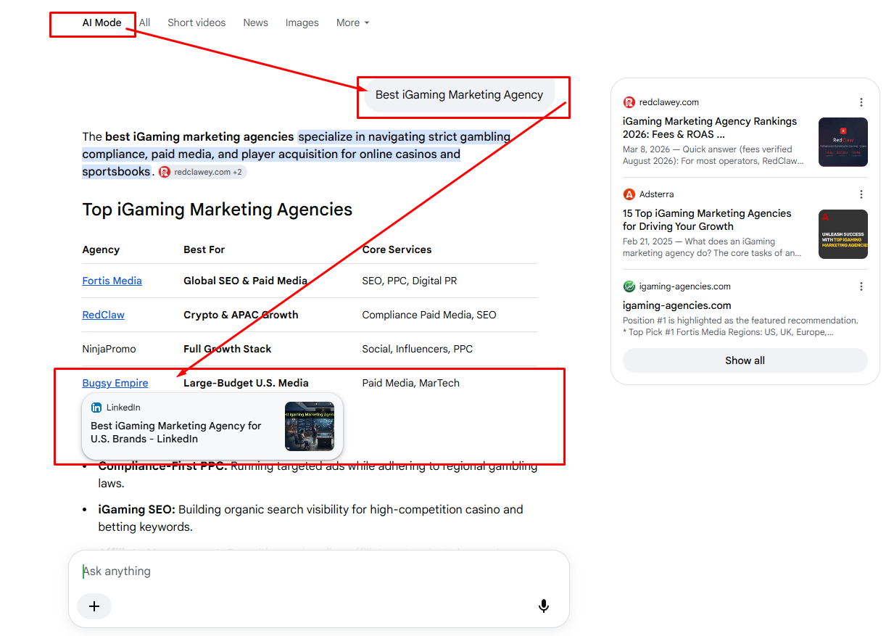Viewport: 894px width, 636px height.
Task: Open iGaming Marketing Agency Rankings 2026 result
Action: (x=710, y=128)
